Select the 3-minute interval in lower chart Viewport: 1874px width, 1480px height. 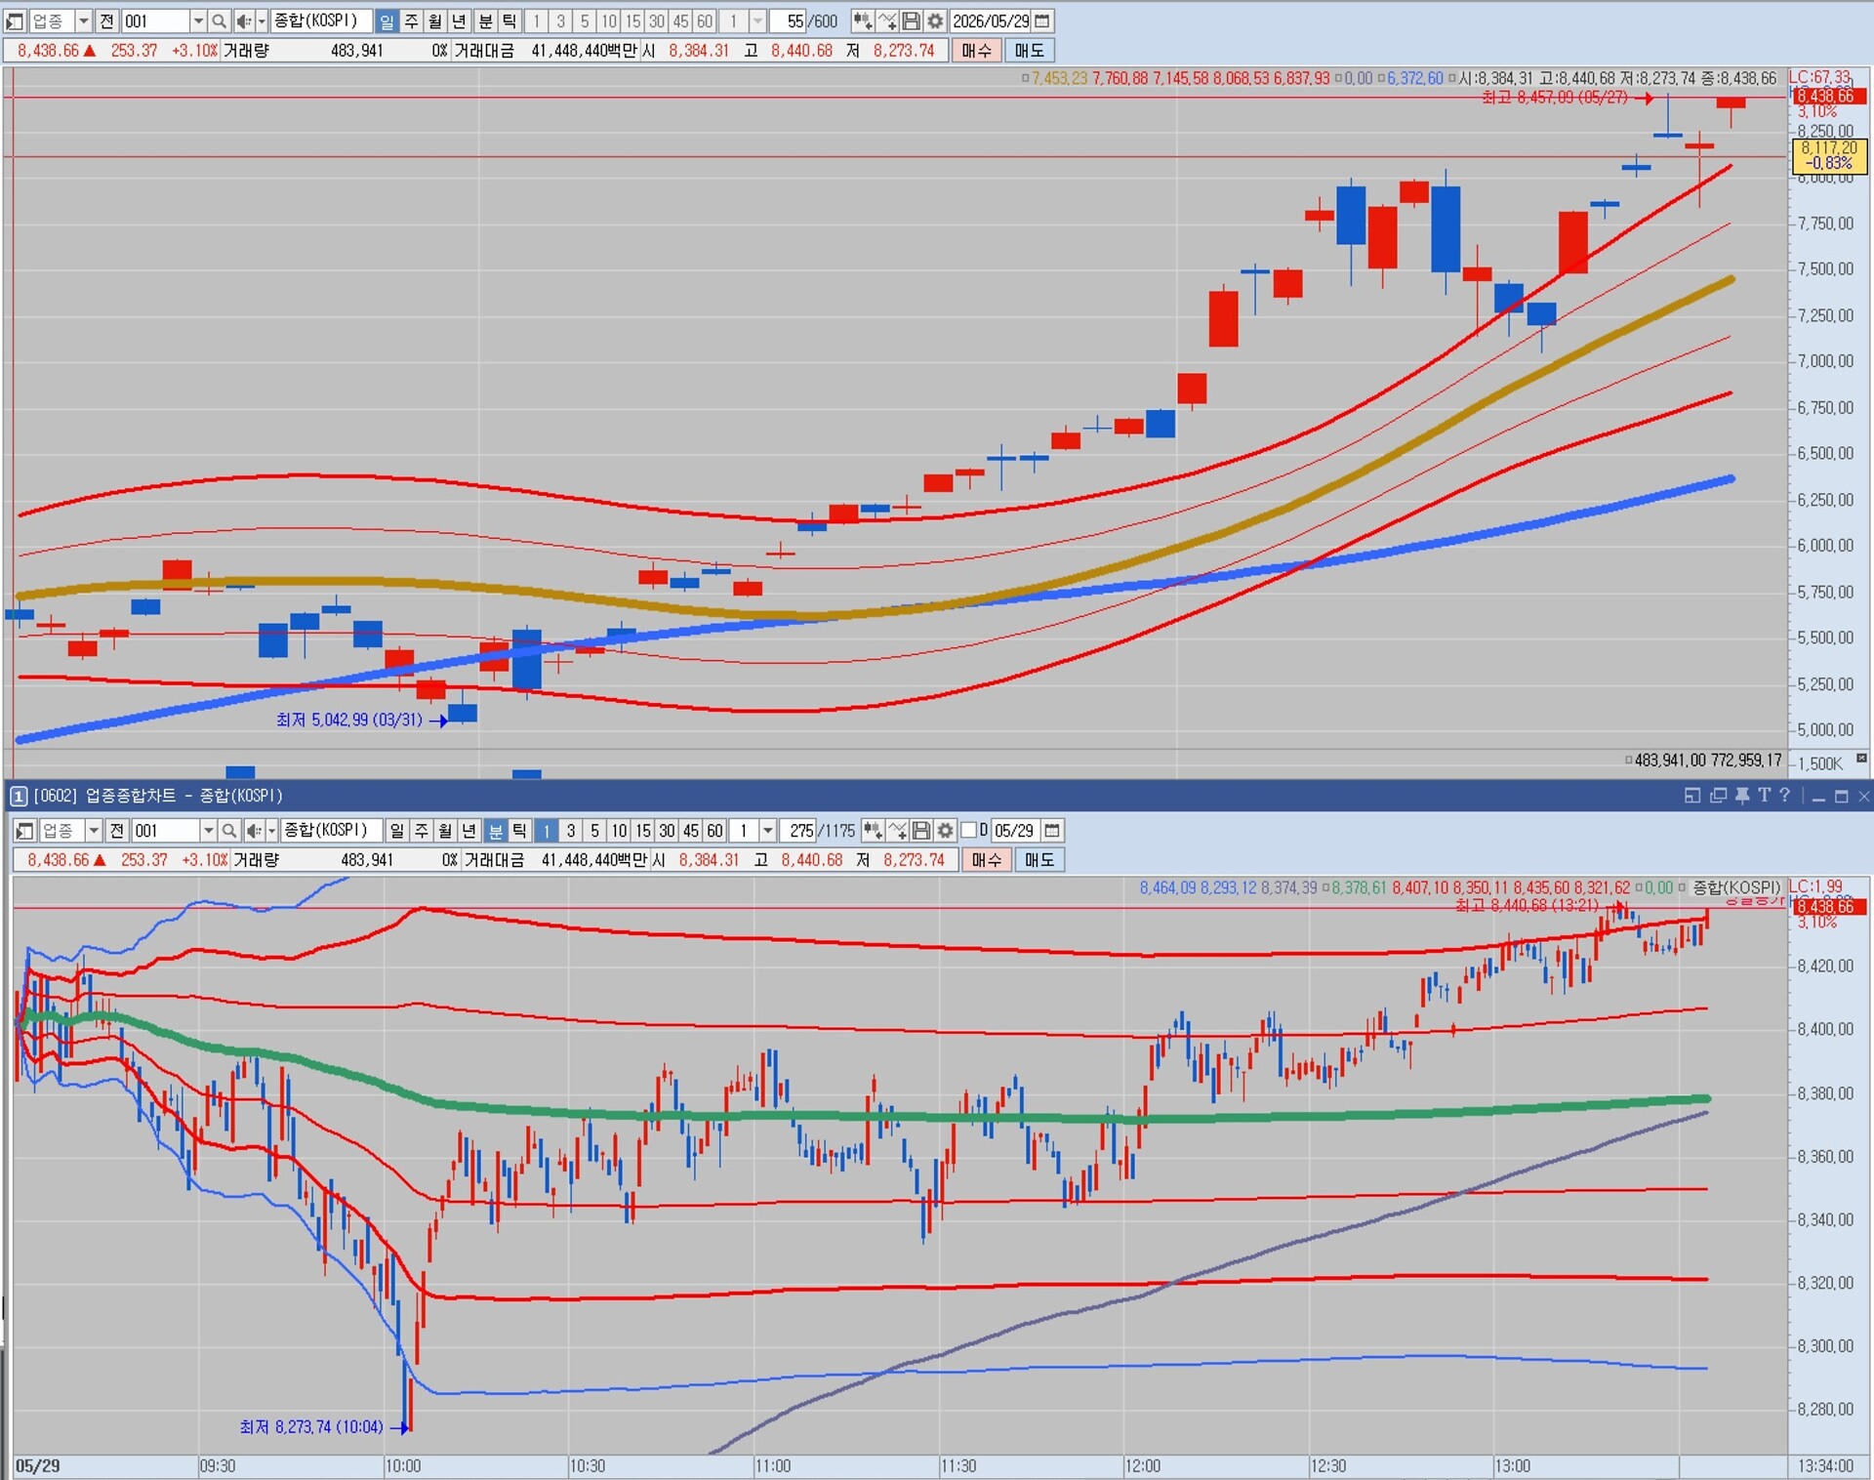coord(571,831)
